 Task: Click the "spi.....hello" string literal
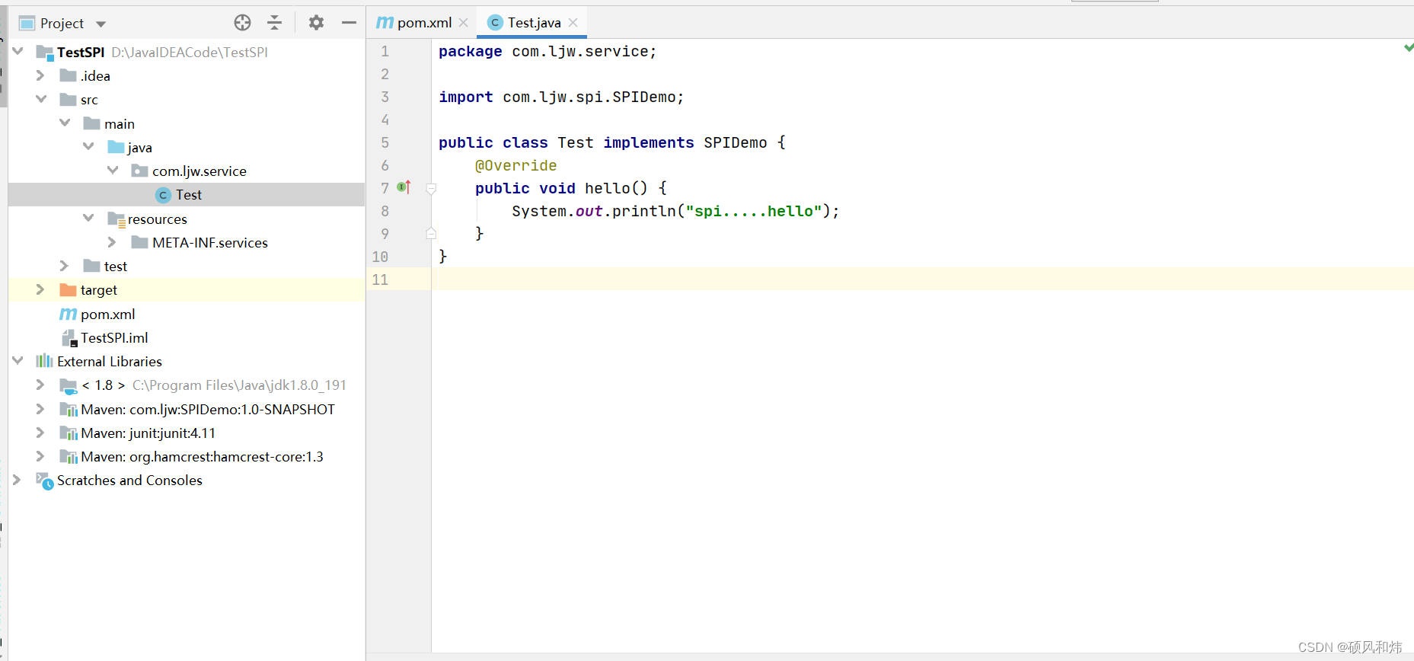753,211
